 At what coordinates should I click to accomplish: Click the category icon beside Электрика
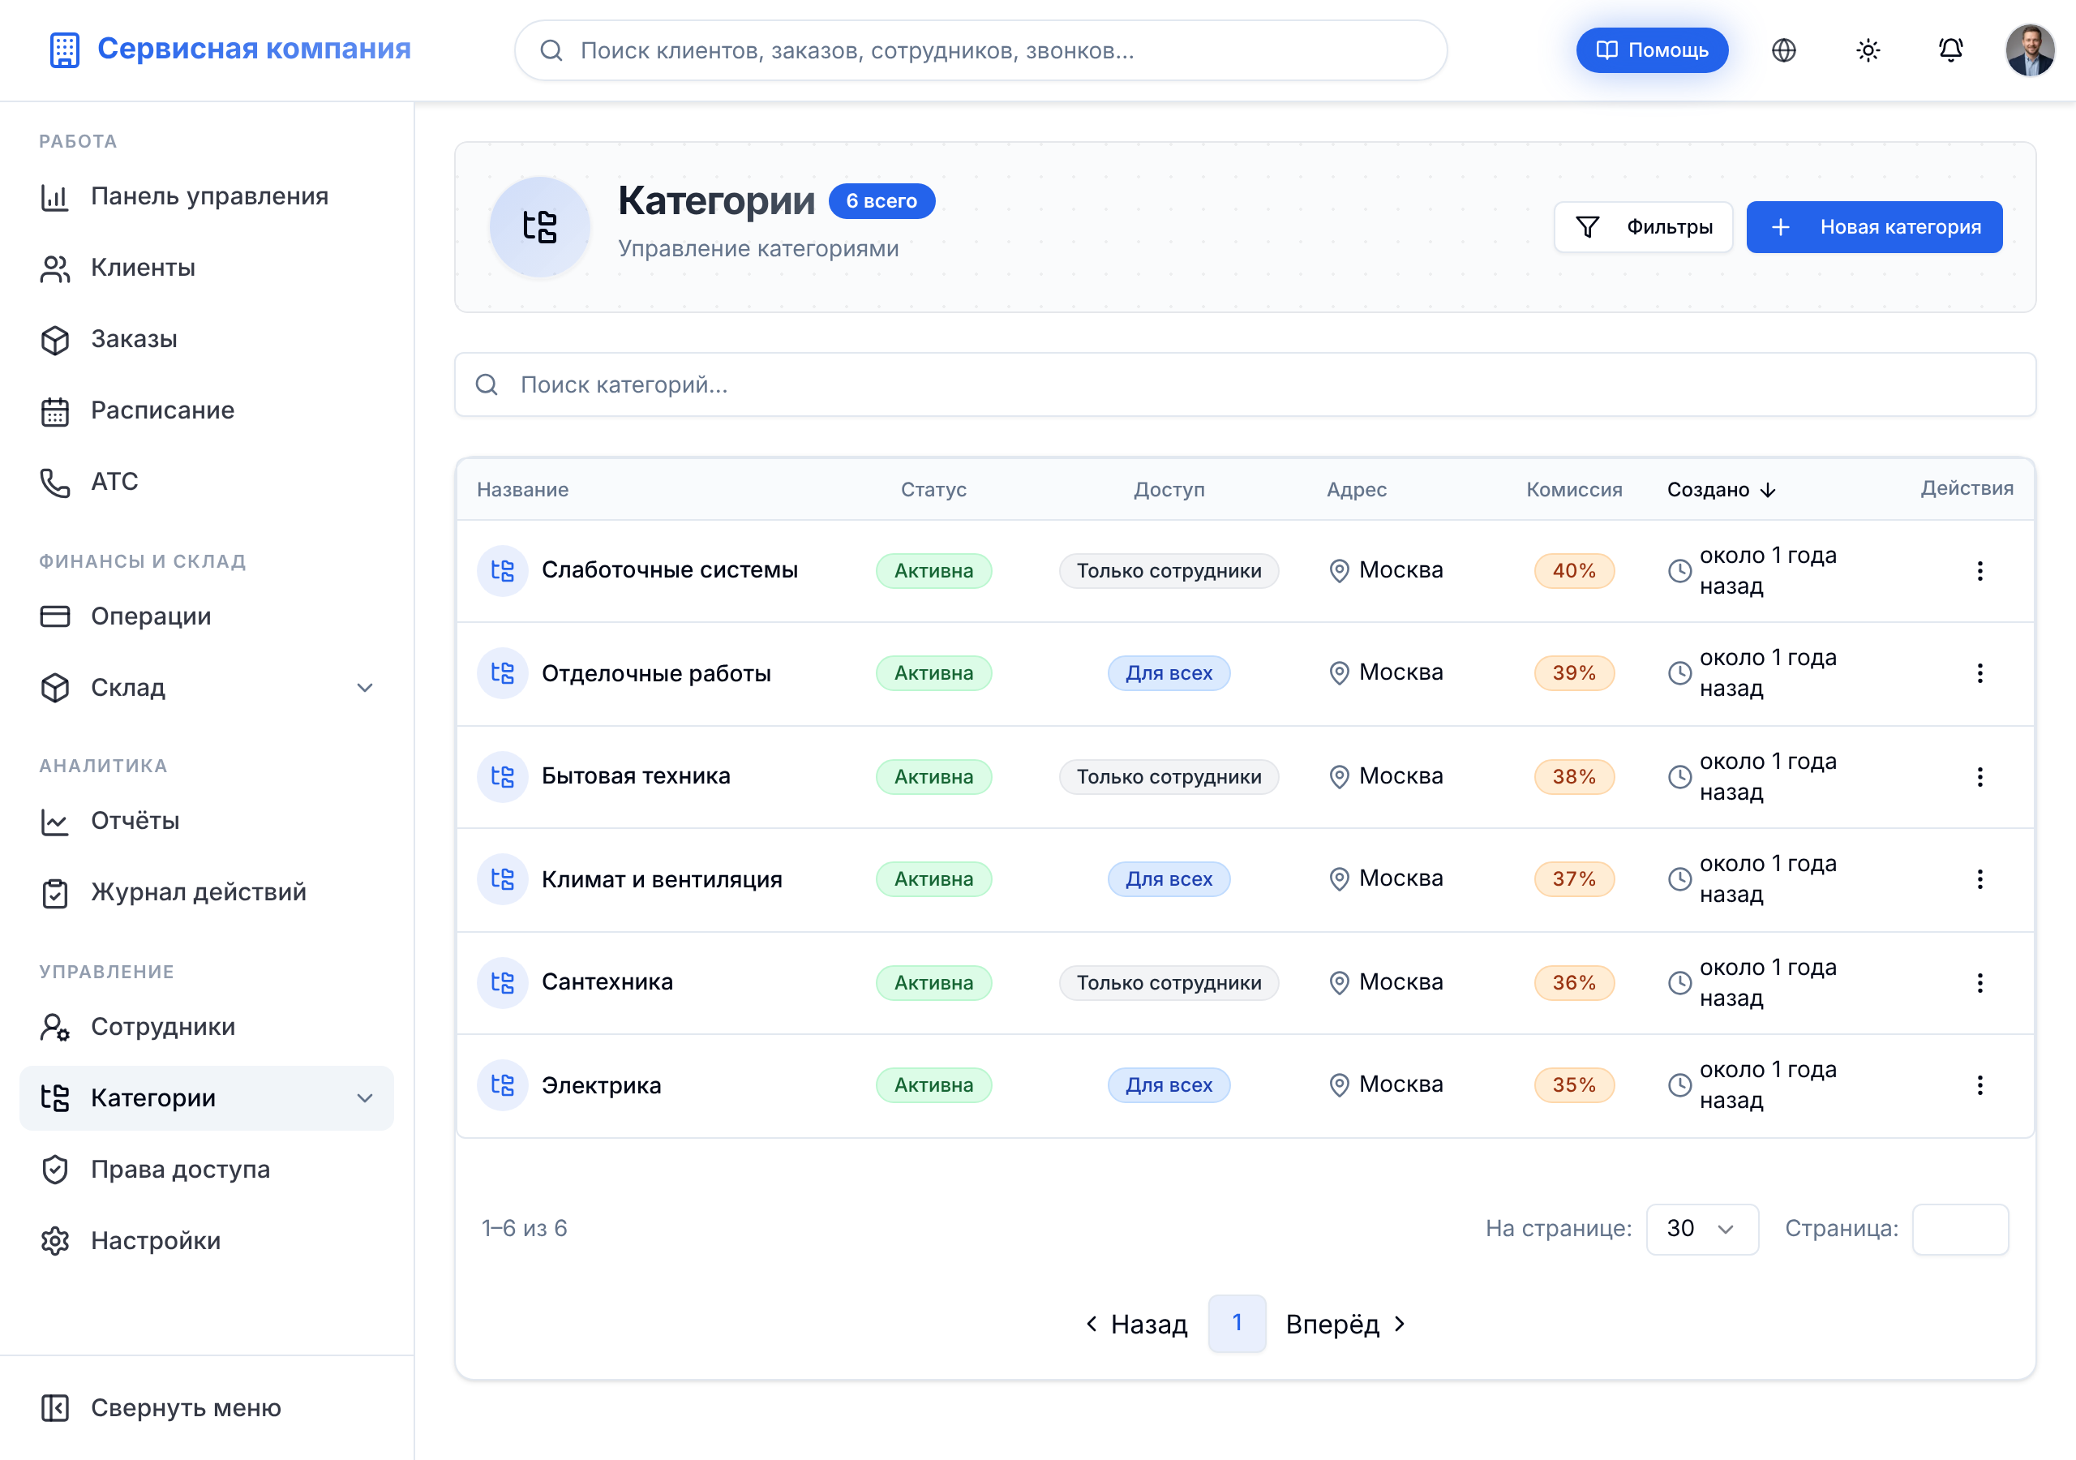502,1084
